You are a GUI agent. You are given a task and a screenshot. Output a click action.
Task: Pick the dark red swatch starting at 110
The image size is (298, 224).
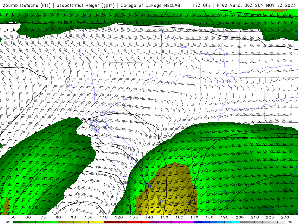tap(108, 222)
